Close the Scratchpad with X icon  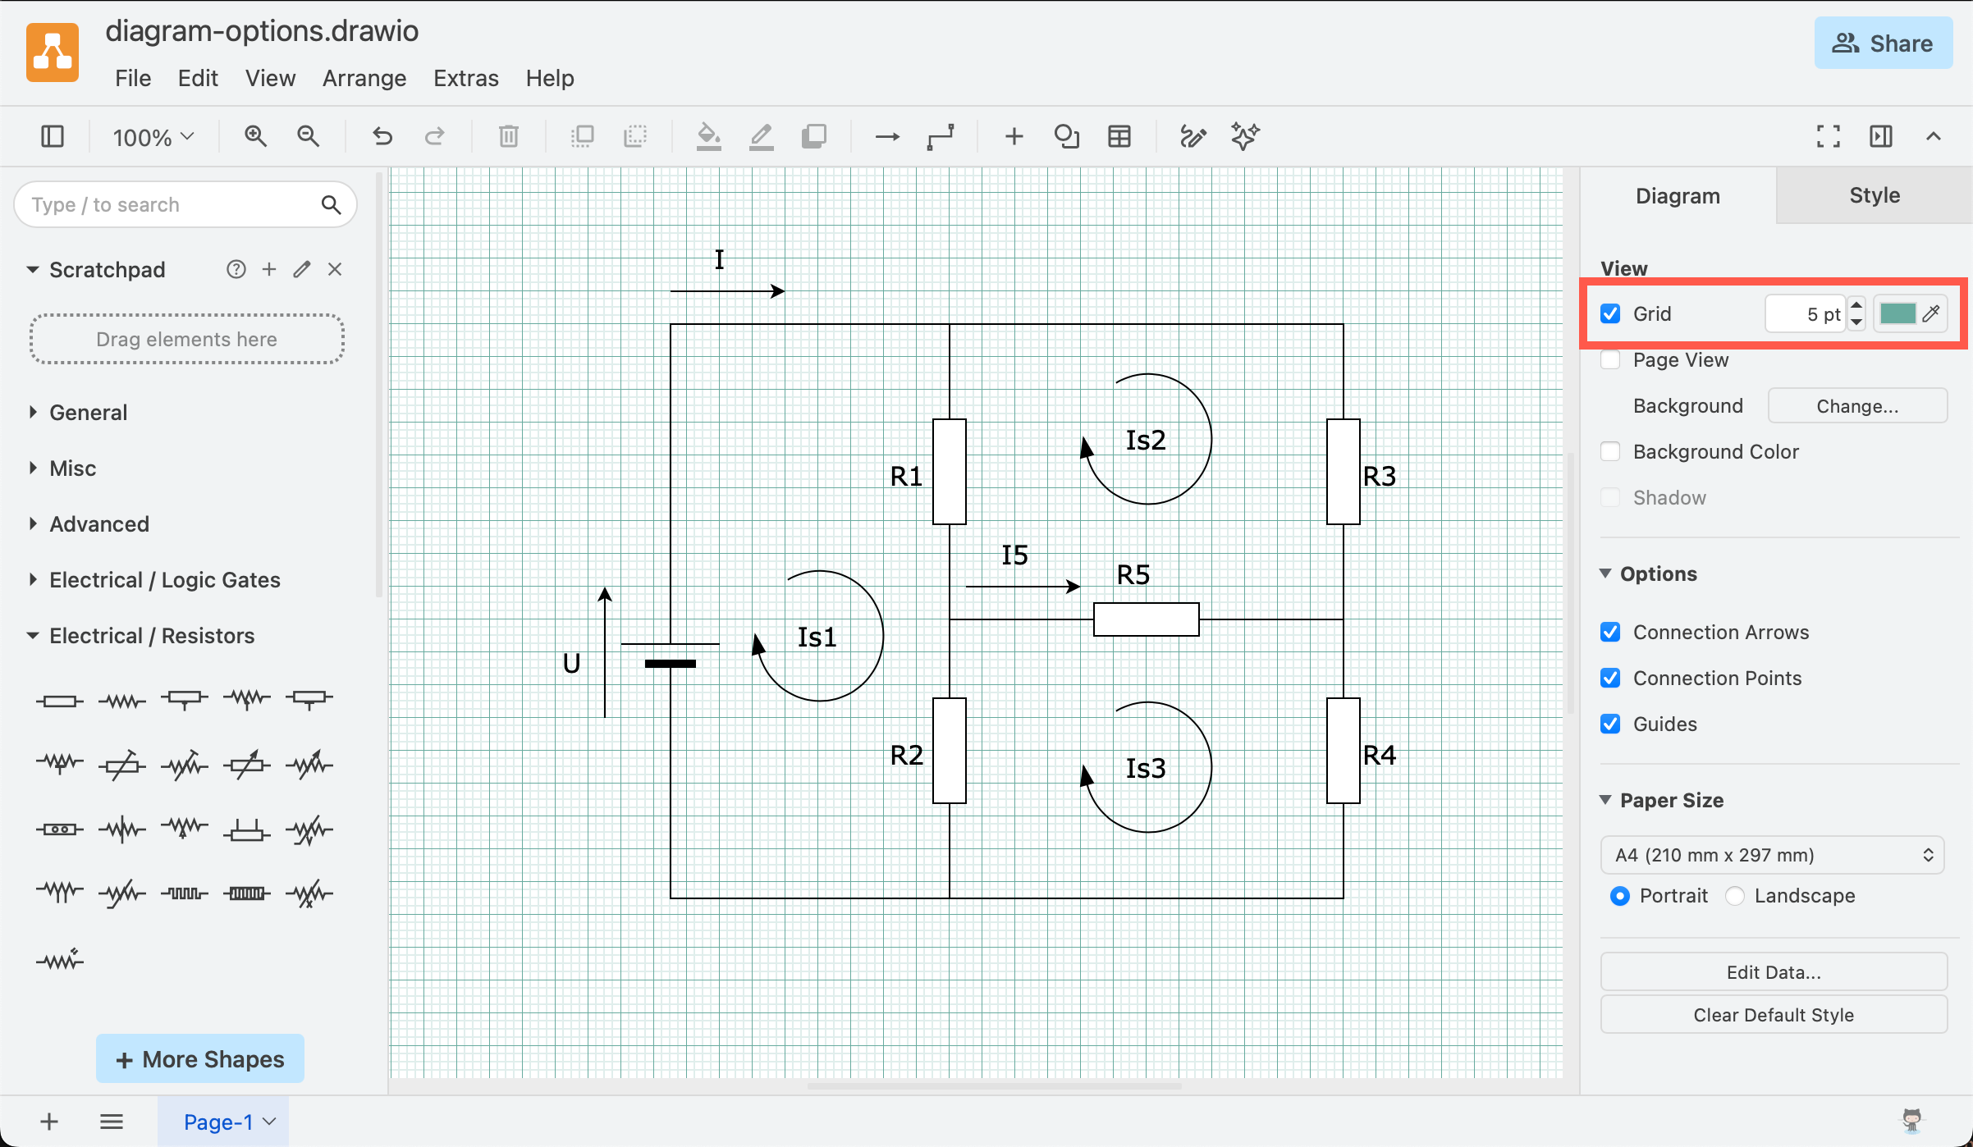[335, 269]
